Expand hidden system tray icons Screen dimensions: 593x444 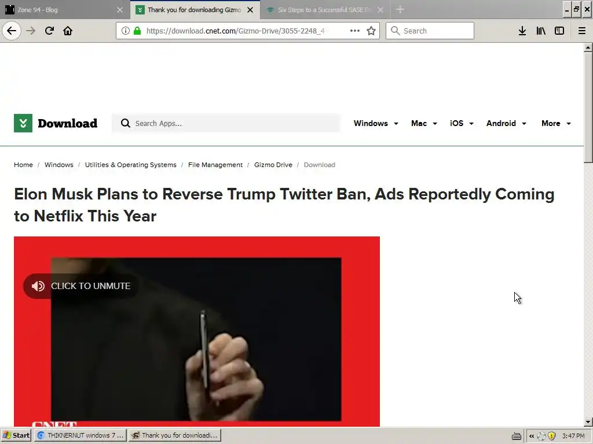click(532, 436)
